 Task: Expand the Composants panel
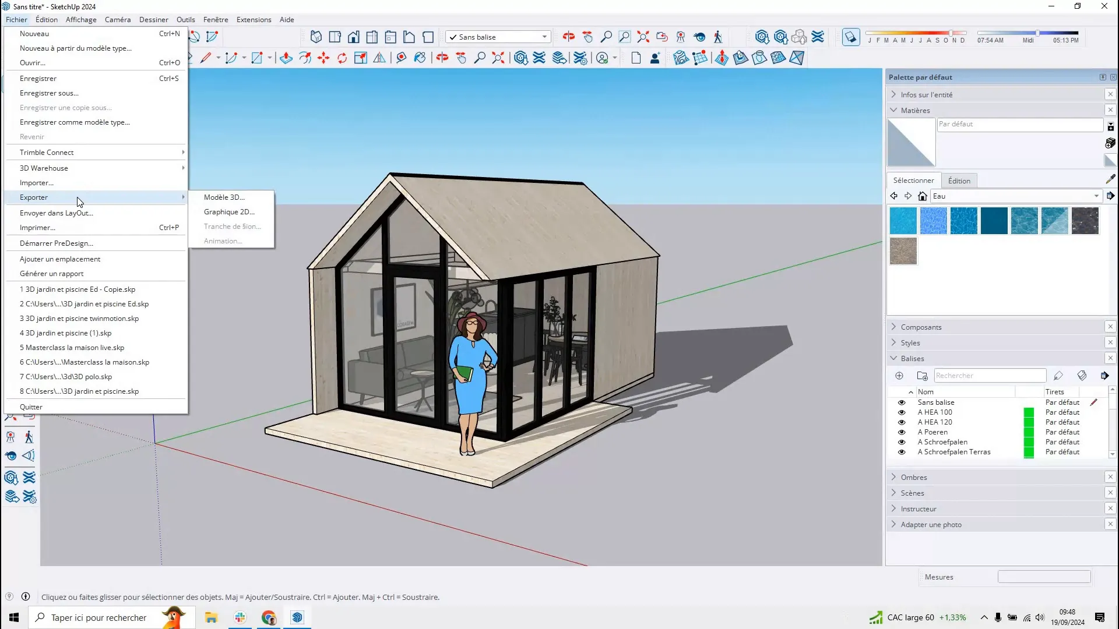[x=894, y=327]
